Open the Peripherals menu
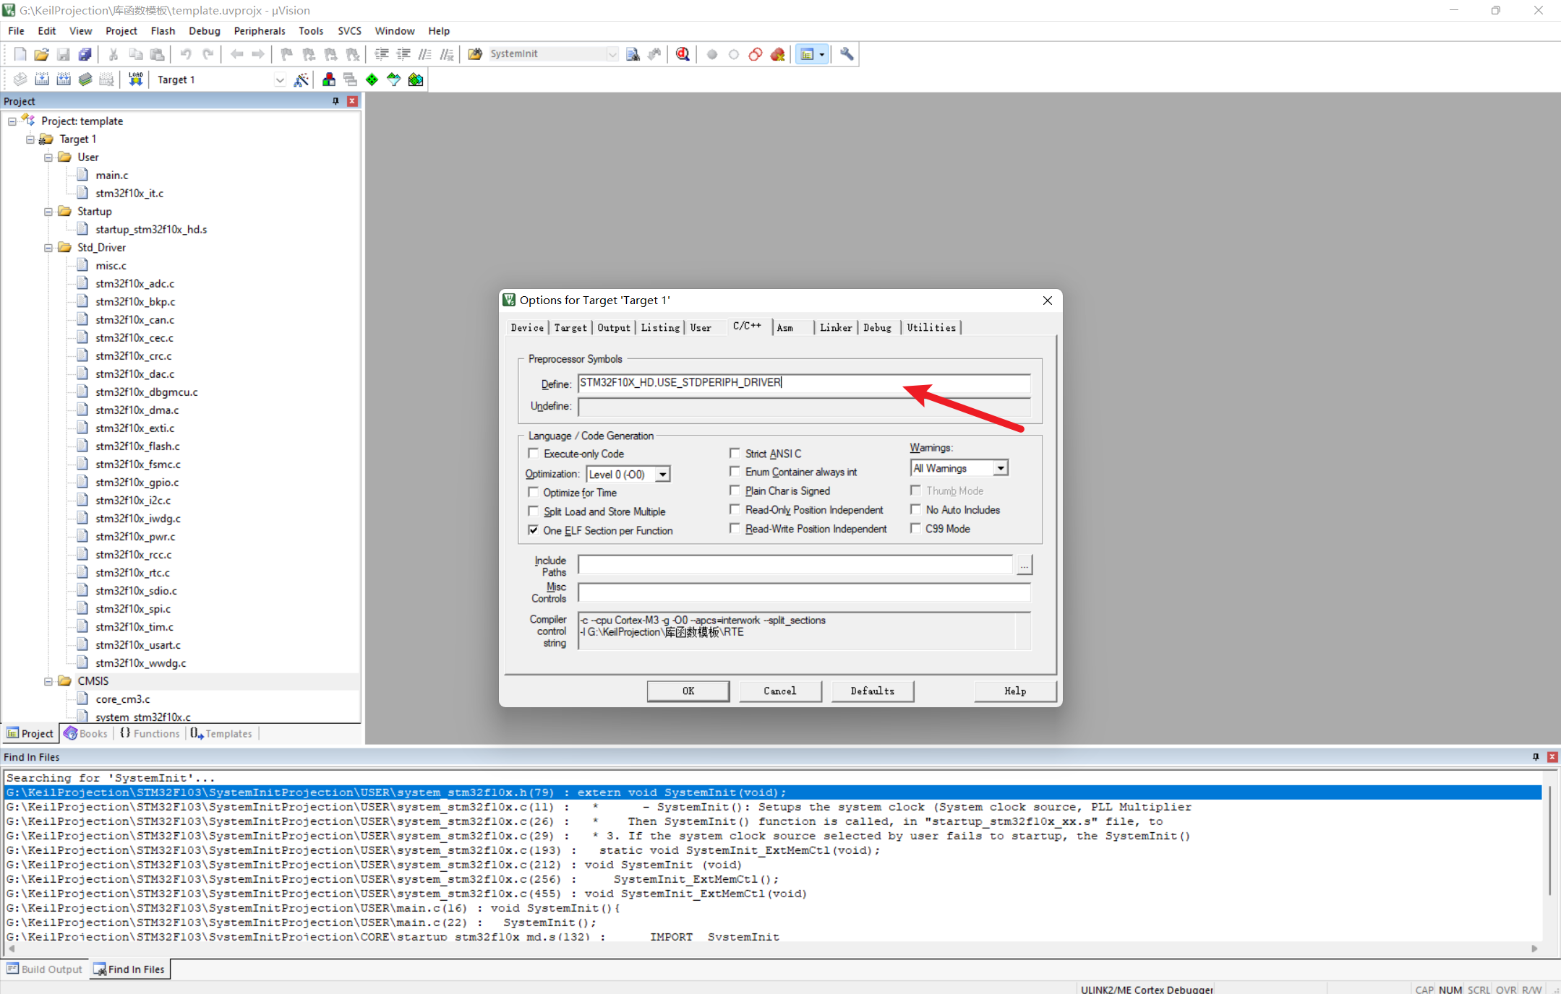Image resolution: width=1561 pixels, height=994 pixels. tap(259, 30)
